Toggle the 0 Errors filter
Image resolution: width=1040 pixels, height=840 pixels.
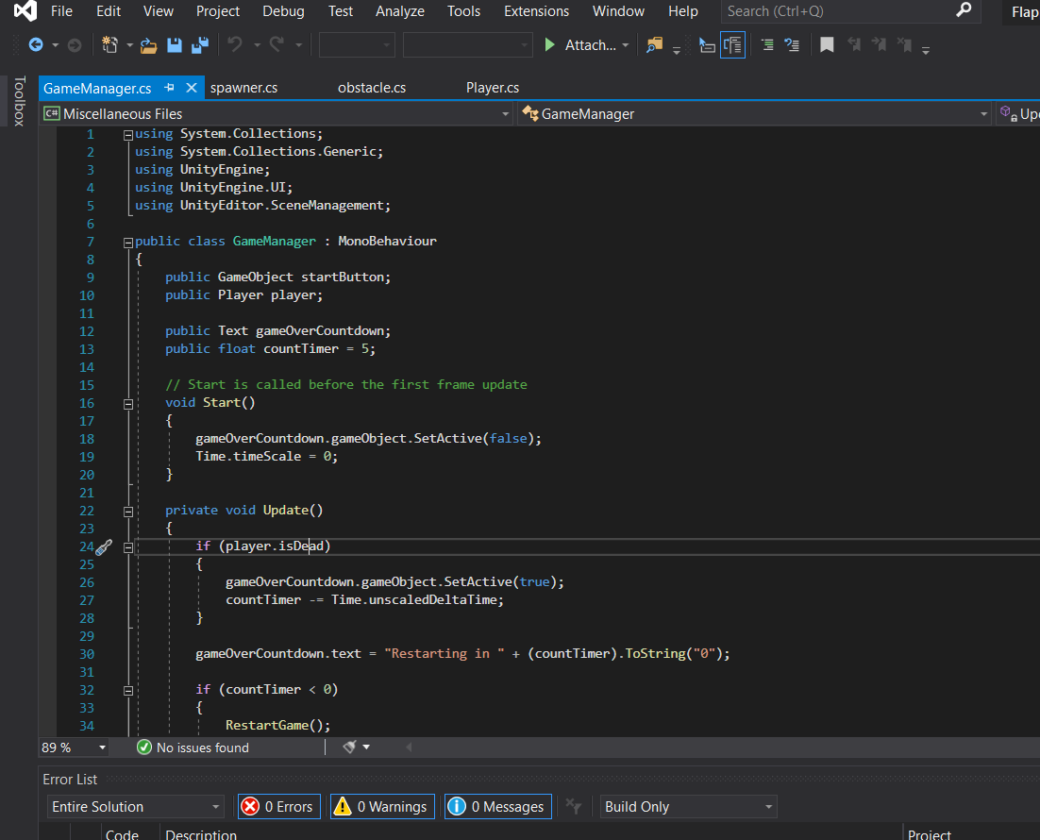[278, 806]
